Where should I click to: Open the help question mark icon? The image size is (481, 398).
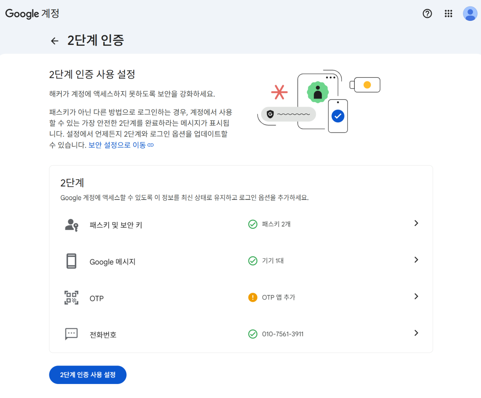point(428,14)
